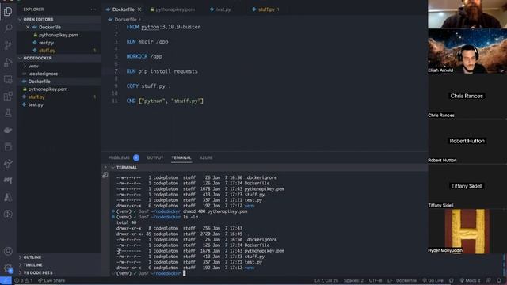Select the Terminal panel tab
The image size is (507, 285).
(x=181, y=158)
